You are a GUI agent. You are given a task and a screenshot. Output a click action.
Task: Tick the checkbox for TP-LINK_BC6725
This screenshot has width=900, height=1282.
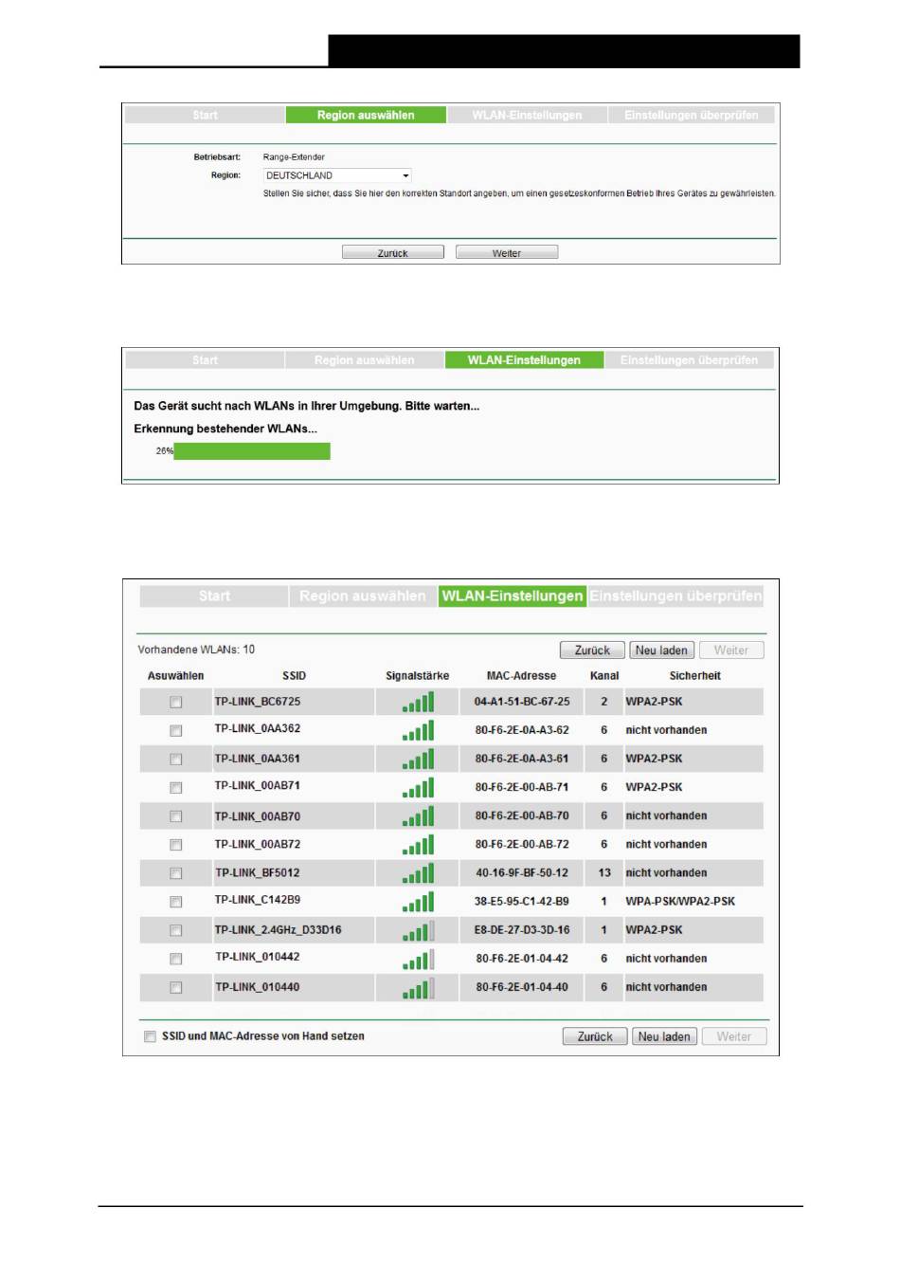pos(175,703)
